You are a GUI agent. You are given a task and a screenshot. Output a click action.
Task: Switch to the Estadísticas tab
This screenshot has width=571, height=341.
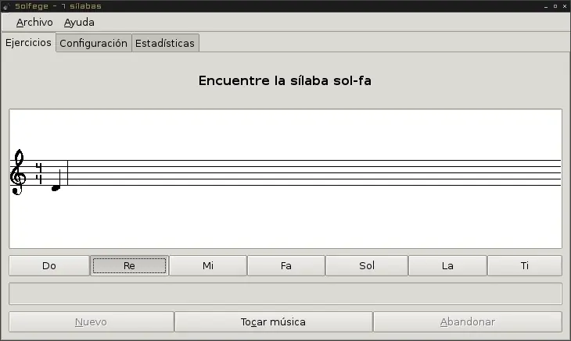164,43
